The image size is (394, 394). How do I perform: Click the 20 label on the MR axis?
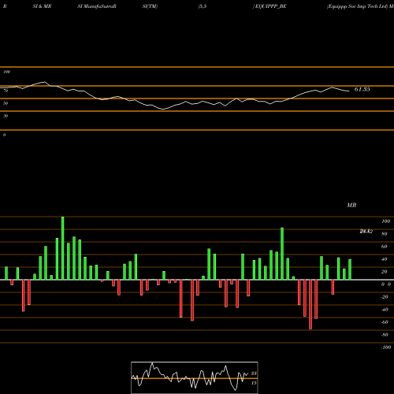click(x=385, y=272)
